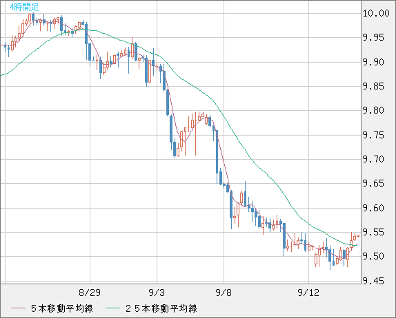The image size is (396, 318).
Task: Click the 9.95 price axis label
Action: point(373,38)
